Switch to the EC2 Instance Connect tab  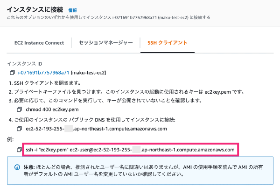(x=39, y=43)
